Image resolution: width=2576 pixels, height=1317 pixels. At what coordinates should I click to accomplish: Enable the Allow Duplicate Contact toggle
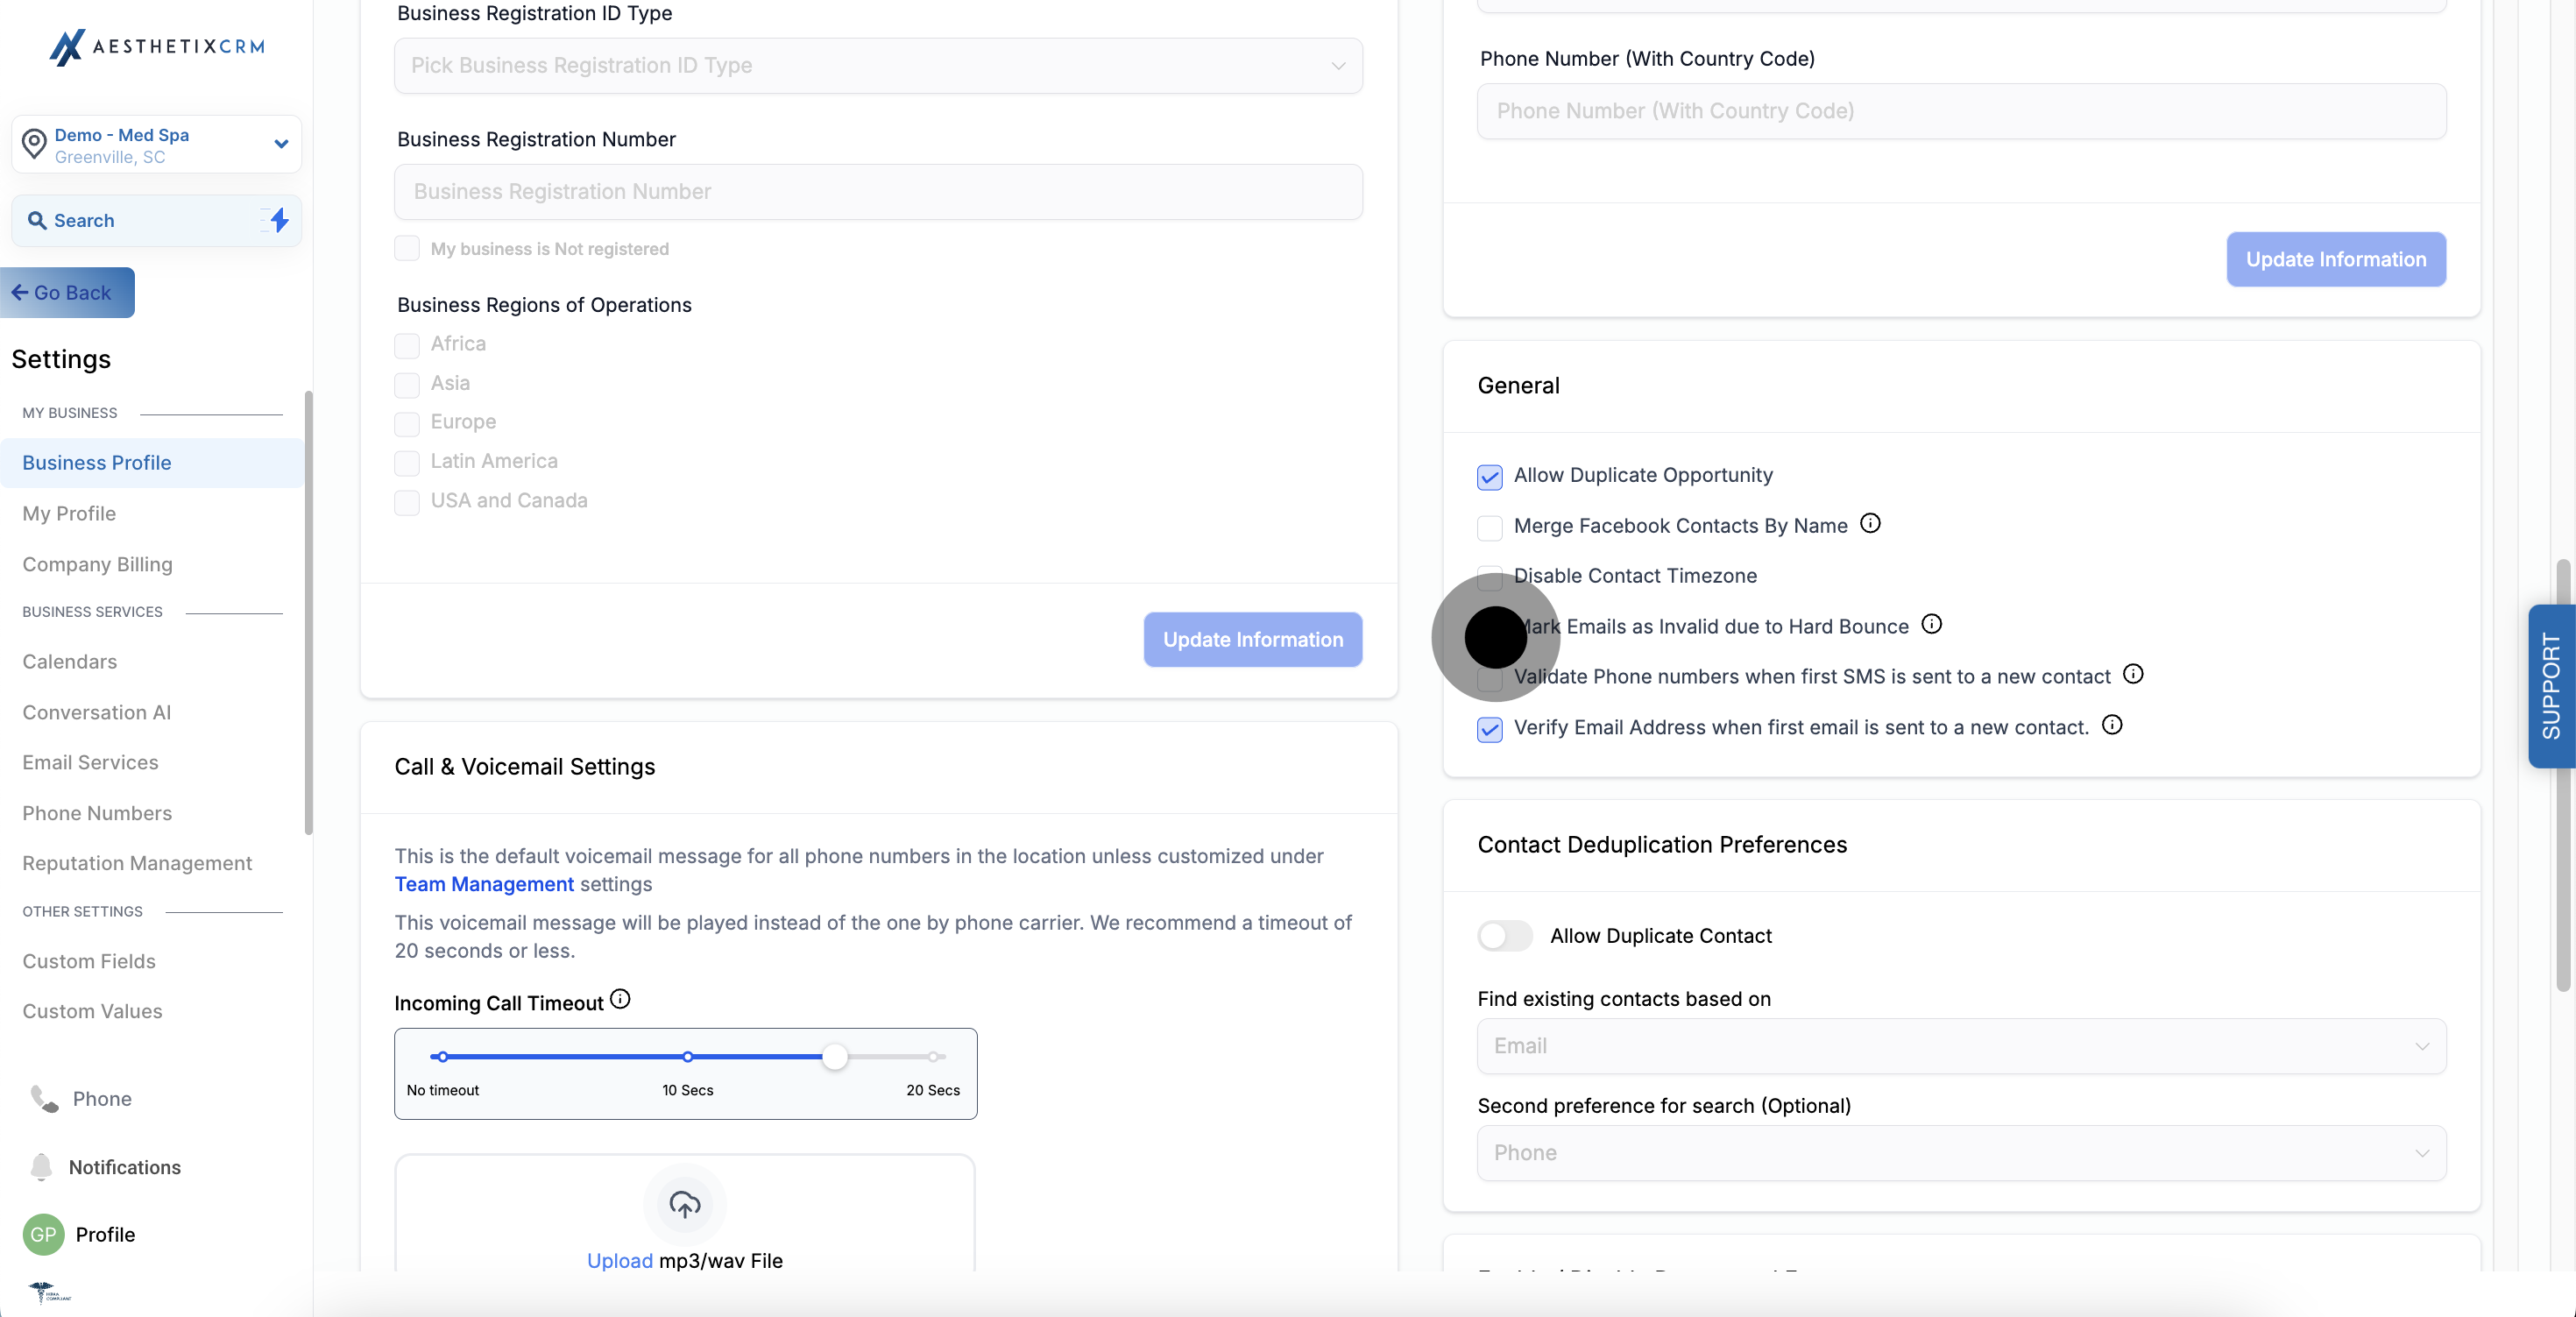point(1504,936)
